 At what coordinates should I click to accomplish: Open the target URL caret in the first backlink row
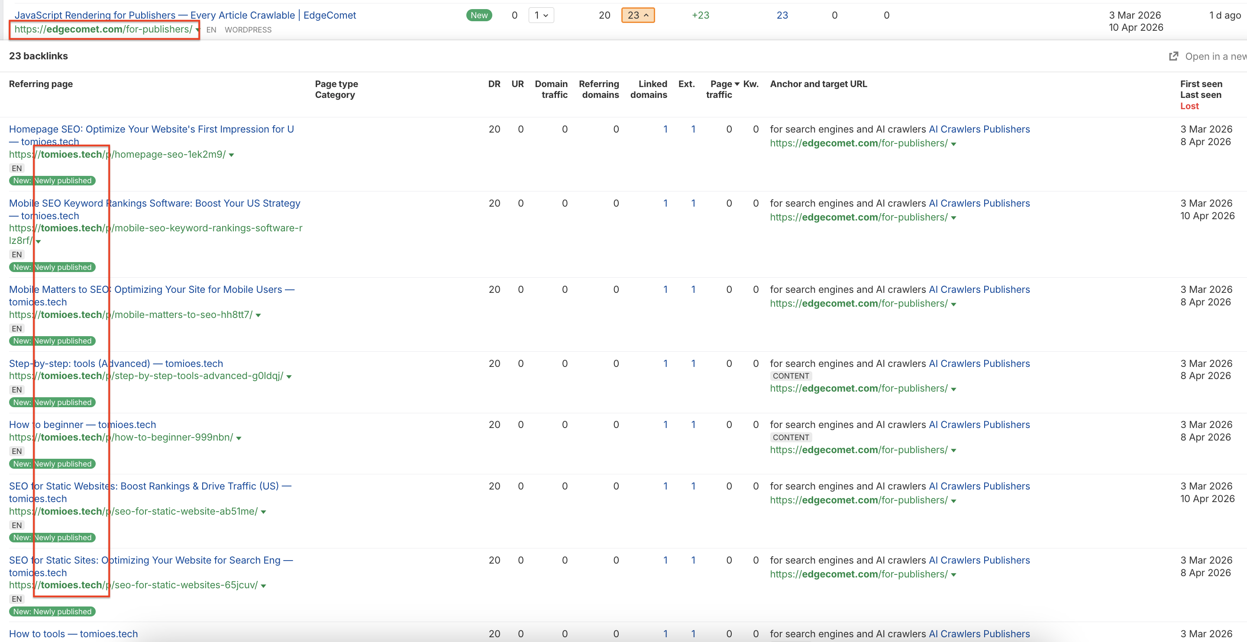pos(953,144)
